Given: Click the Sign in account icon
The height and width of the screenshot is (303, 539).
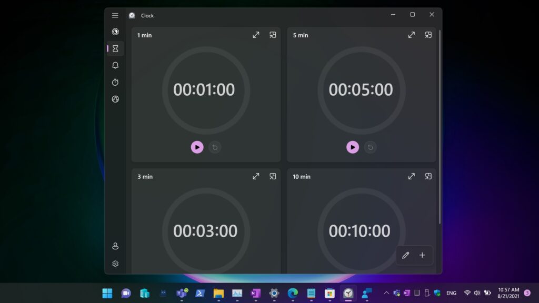Looking at the screenshot, I should coord(115,246).
